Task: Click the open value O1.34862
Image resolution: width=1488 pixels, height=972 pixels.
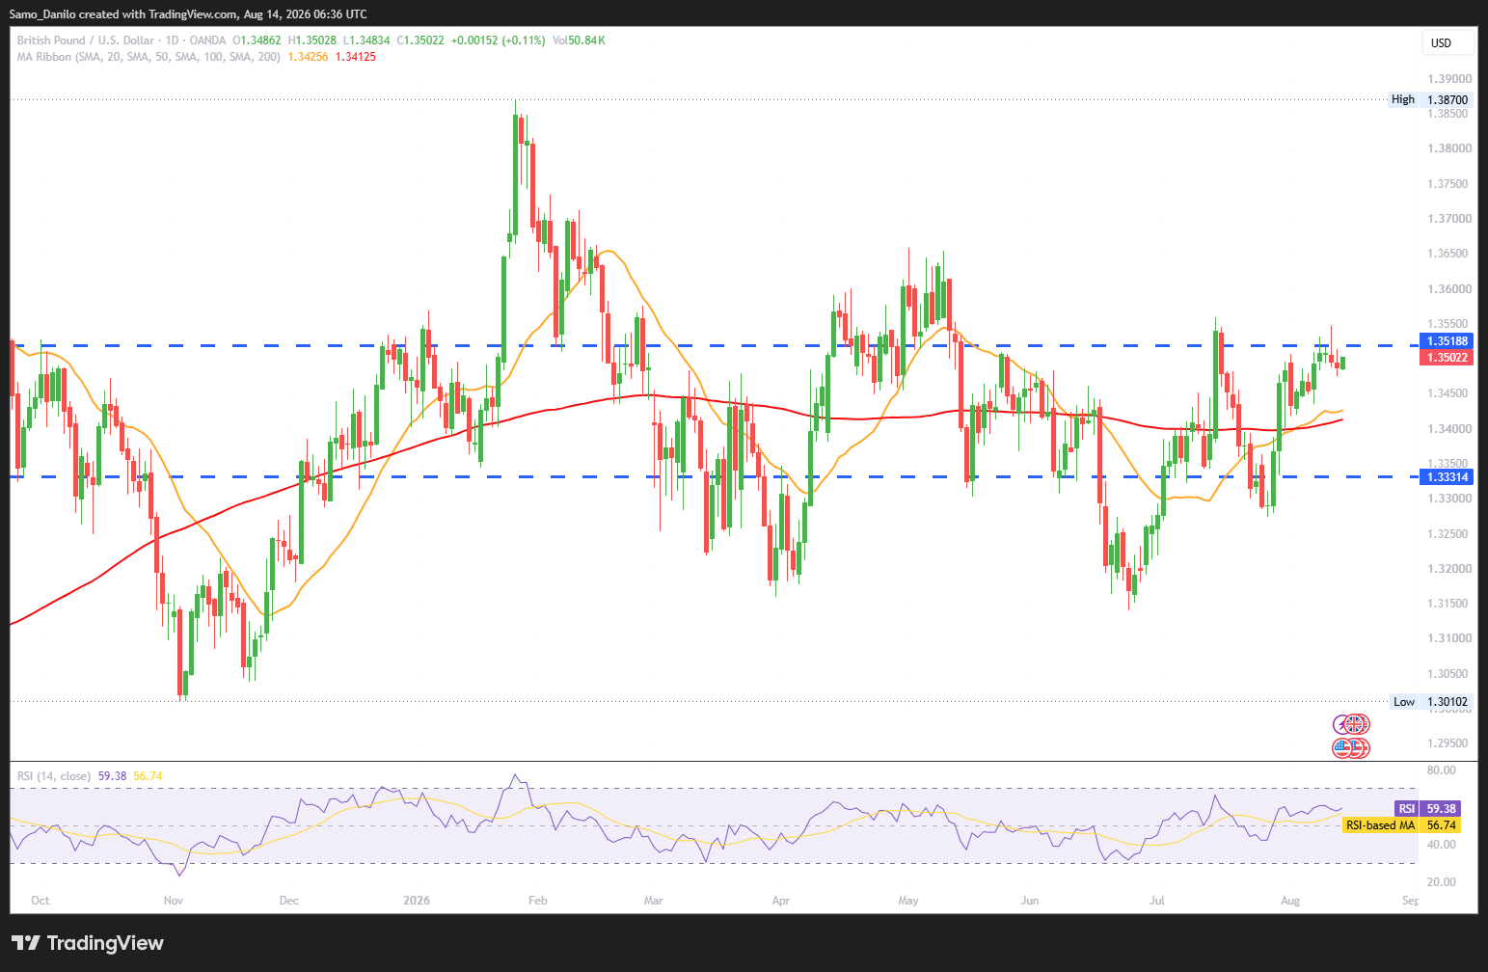Action: click(257, 40)
